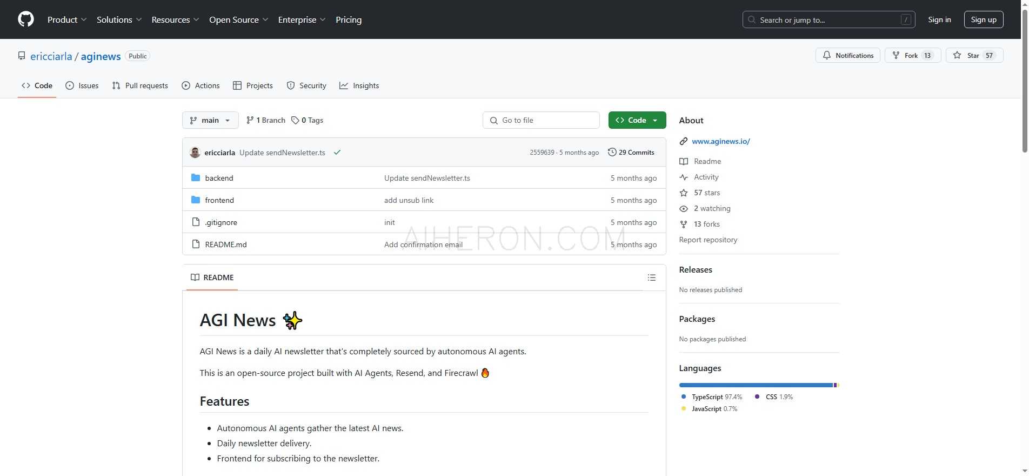Screen dimensions: 1029x476
Task: Open the .gitignore file
Action: coord(221,222)
